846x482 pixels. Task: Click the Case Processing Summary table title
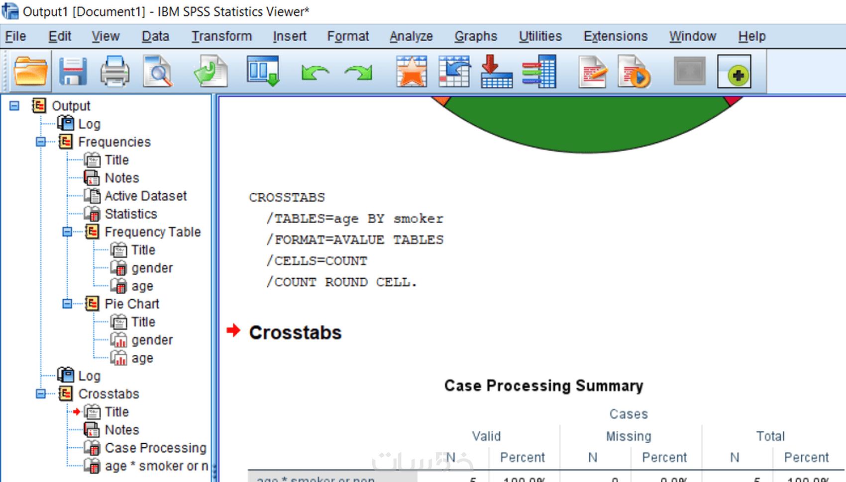[543, 386]
